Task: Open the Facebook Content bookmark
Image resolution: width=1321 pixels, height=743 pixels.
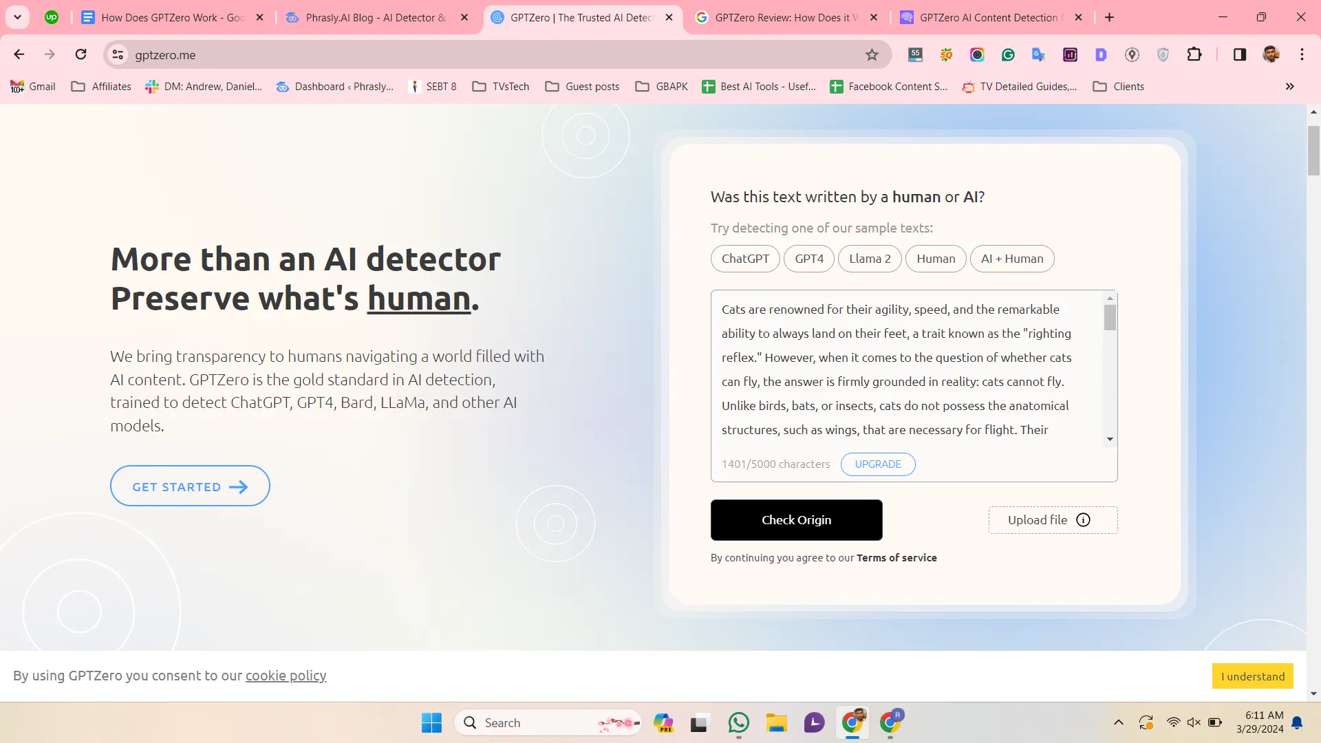Action: coord(888,87)
